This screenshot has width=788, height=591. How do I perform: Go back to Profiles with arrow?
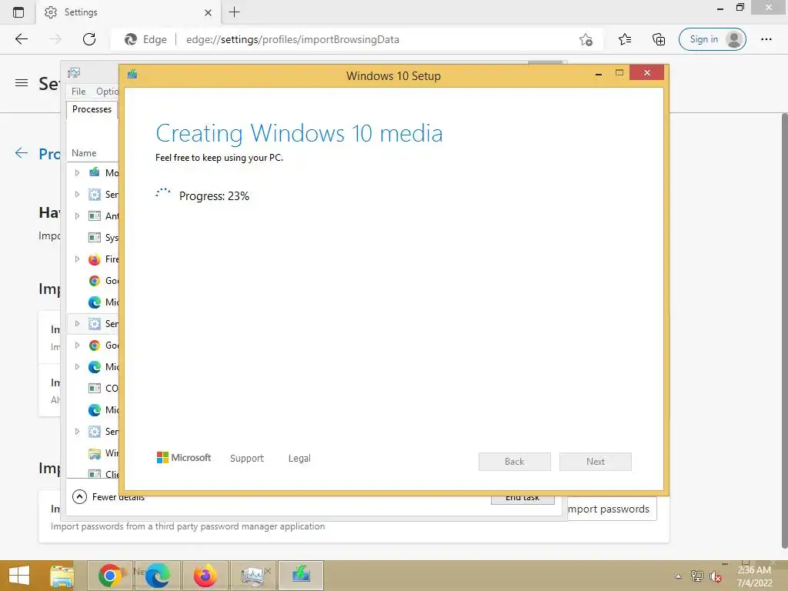(21, 153)
